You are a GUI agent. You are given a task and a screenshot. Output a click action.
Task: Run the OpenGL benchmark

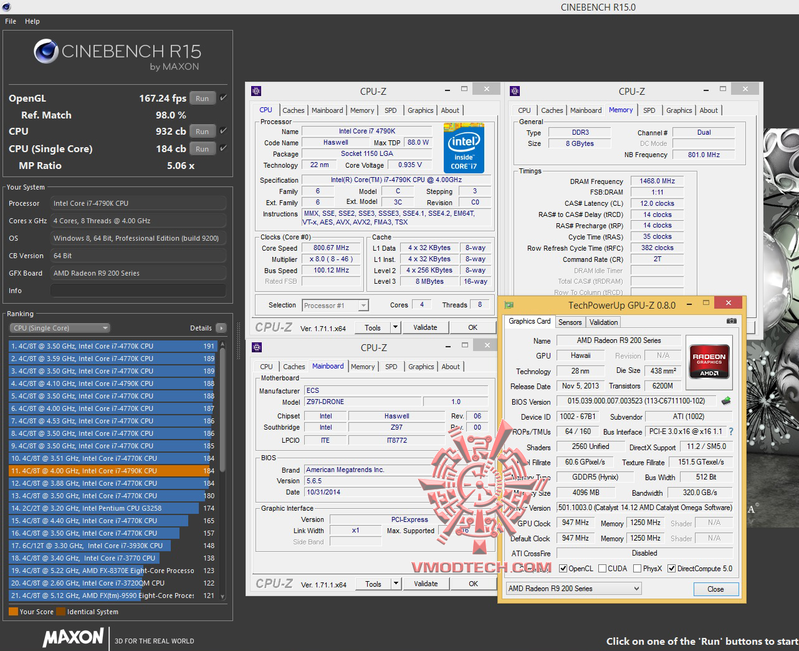(203, 98)
